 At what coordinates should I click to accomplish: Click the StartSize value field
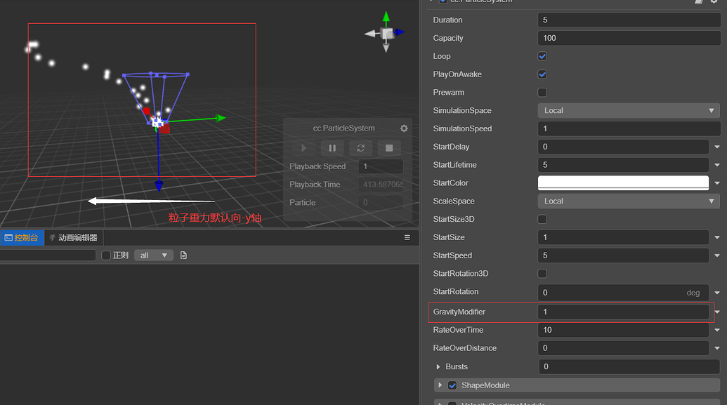[623, 237]
